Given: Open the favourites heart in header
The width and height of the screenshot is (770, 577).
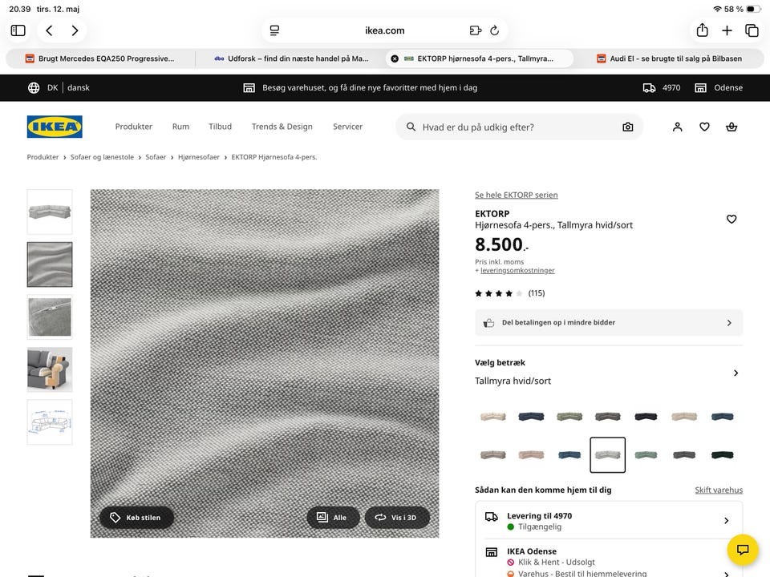Looking at the screenshot, I should [704, 127].
